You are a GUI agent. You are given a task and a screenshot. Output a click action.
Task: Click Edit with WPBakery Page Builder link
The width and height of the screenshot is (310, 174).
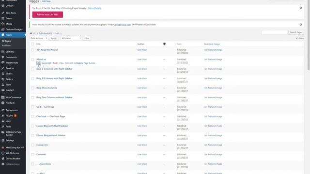tap(80, 63)
